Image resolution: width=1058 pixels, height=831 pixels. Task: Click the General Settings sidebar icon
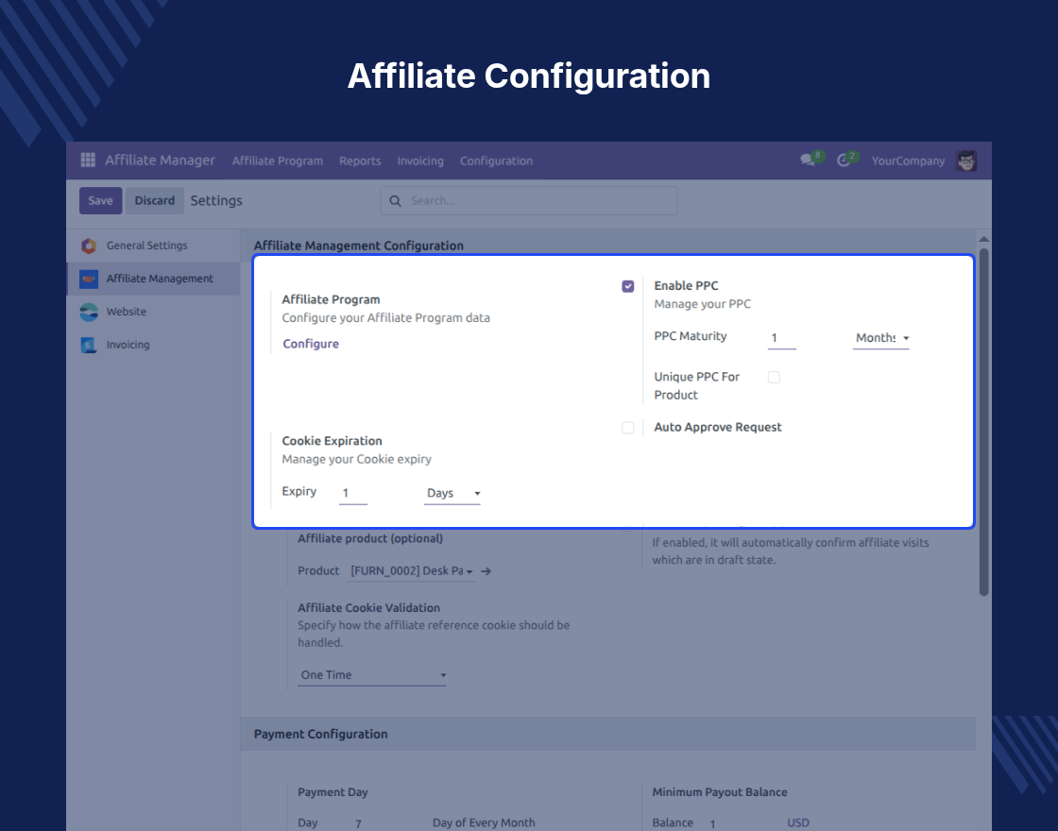pyautogui.click(x=89, y=246)
